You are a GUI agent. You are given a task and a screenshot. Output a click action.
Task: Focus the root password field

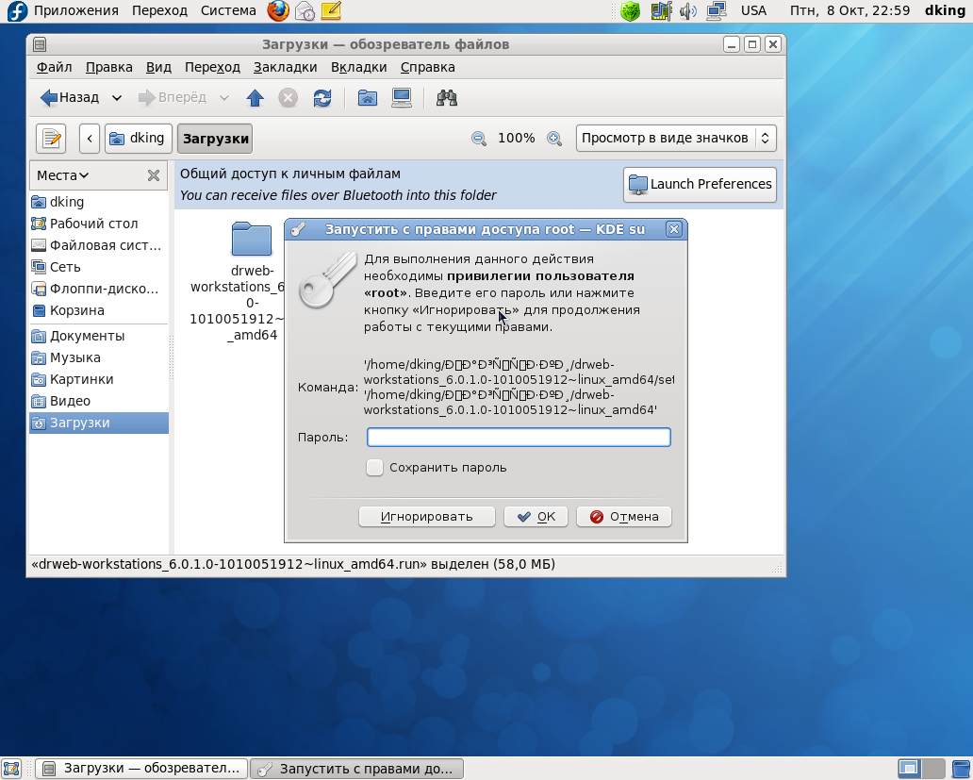point(519,438)
